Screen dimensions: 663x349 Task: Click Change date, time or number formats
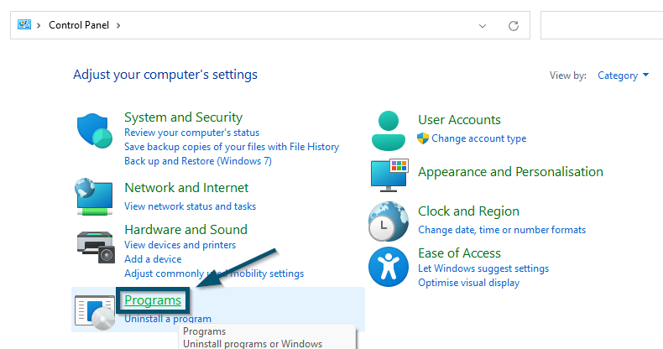click(x=502, y=230)
